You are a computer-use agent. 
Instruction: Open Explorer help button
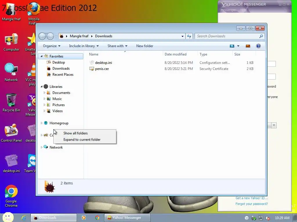[258, 46]
